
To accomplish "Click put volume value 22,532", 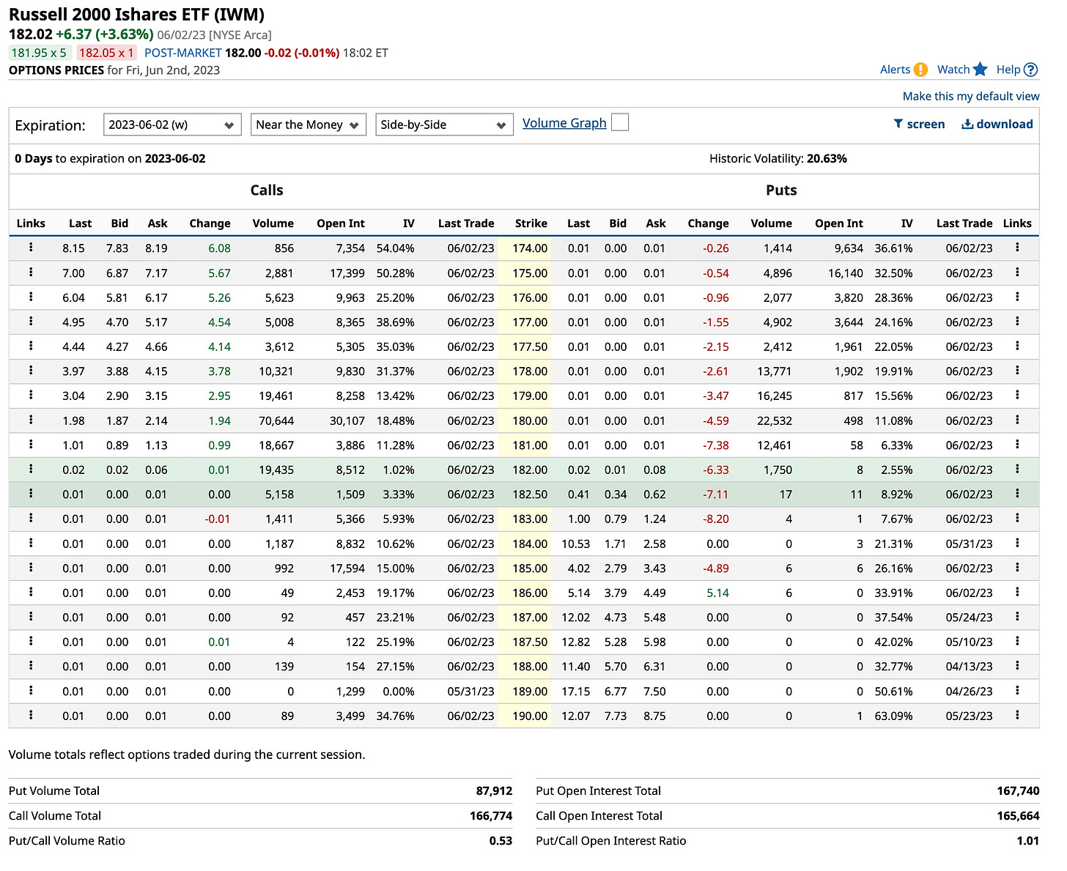I will pos(775,420).
